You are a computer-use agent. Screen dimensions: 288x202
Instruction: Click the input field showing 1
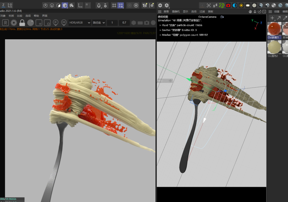112,23
